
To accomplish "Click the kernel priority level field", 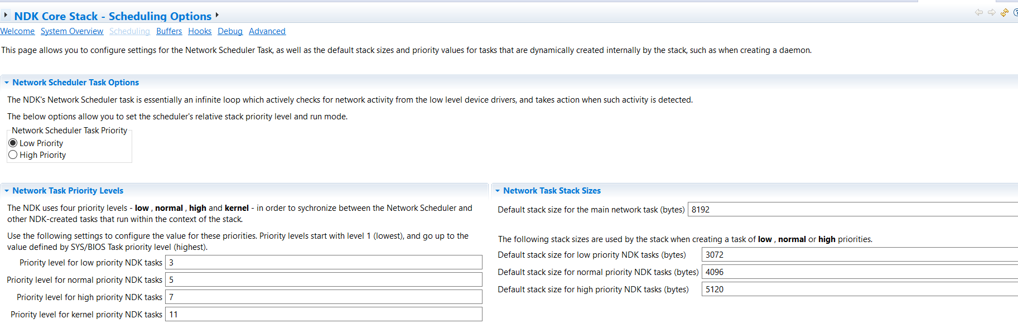I will (324, 315).
